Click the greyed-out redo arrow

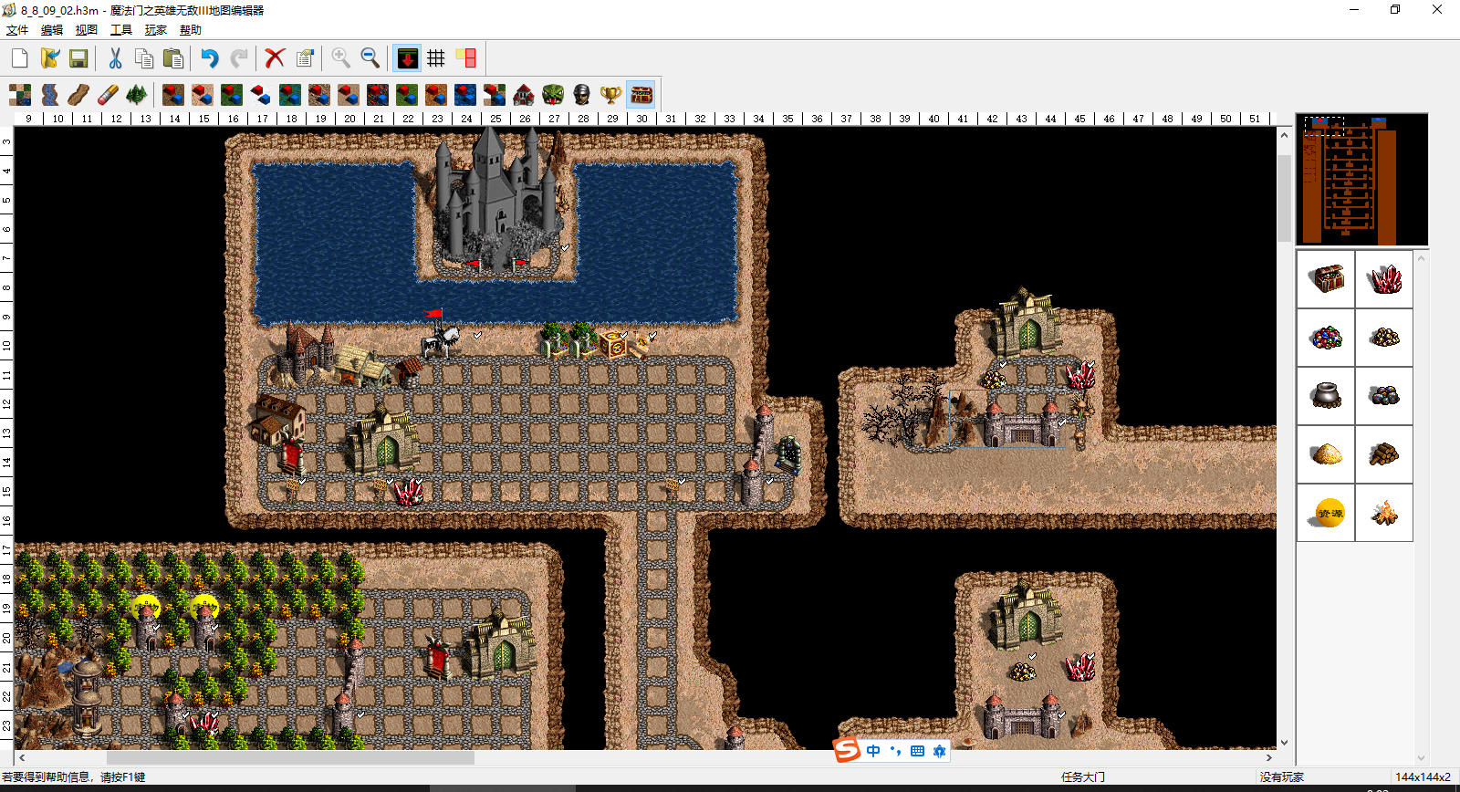click(x=239, y=58)
